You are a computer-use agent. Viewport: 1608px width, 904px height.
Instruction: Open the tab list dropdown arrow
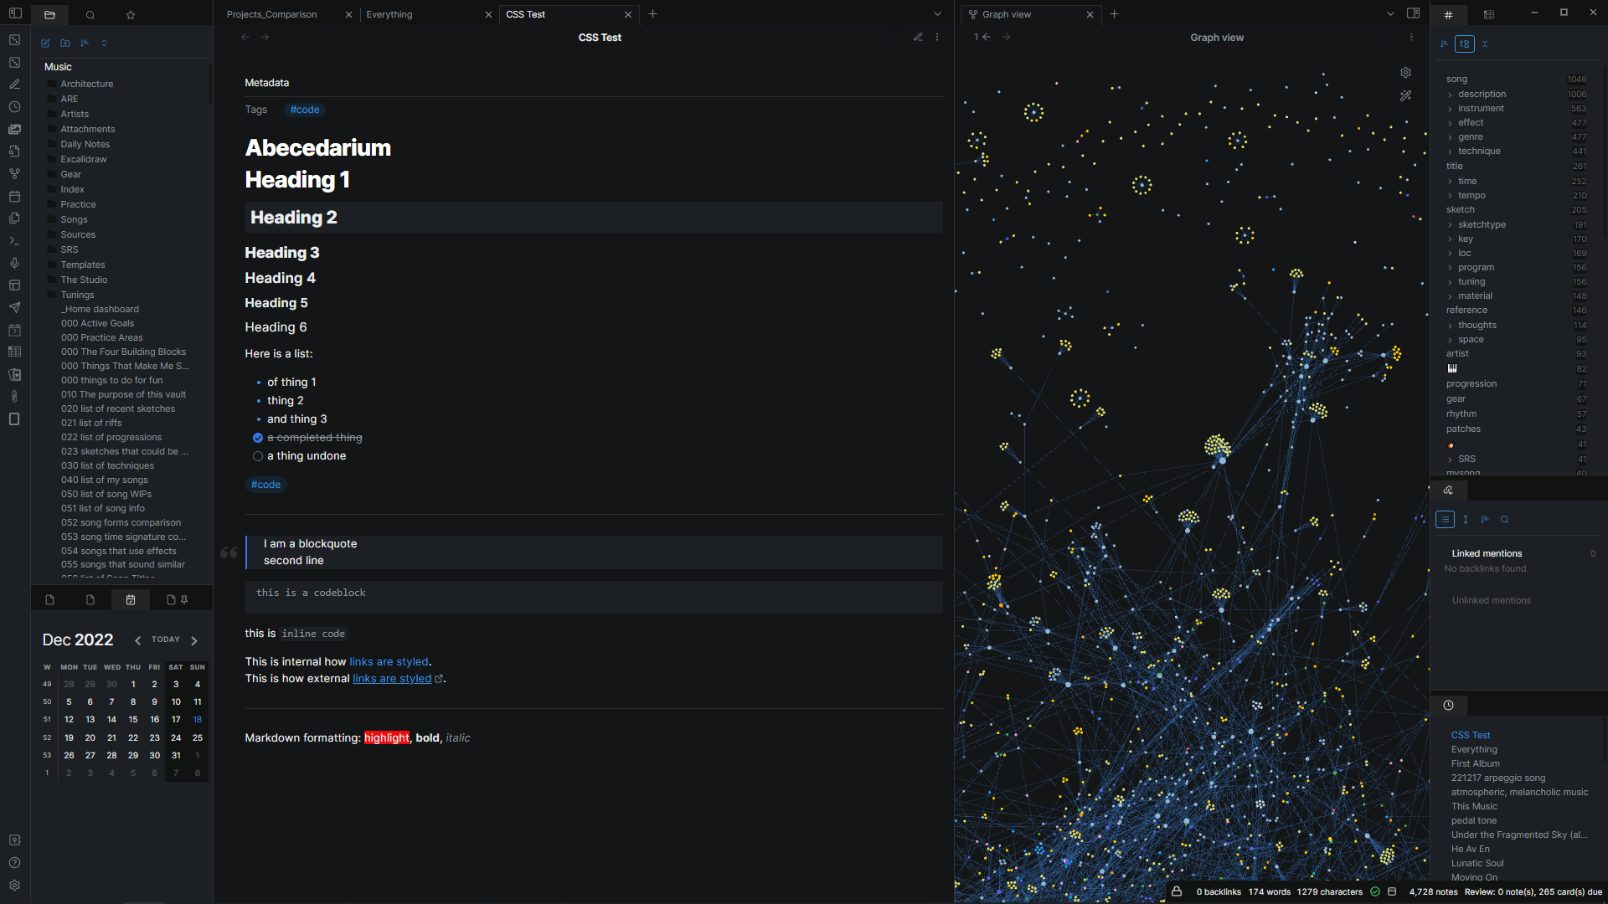pos(937,14)
